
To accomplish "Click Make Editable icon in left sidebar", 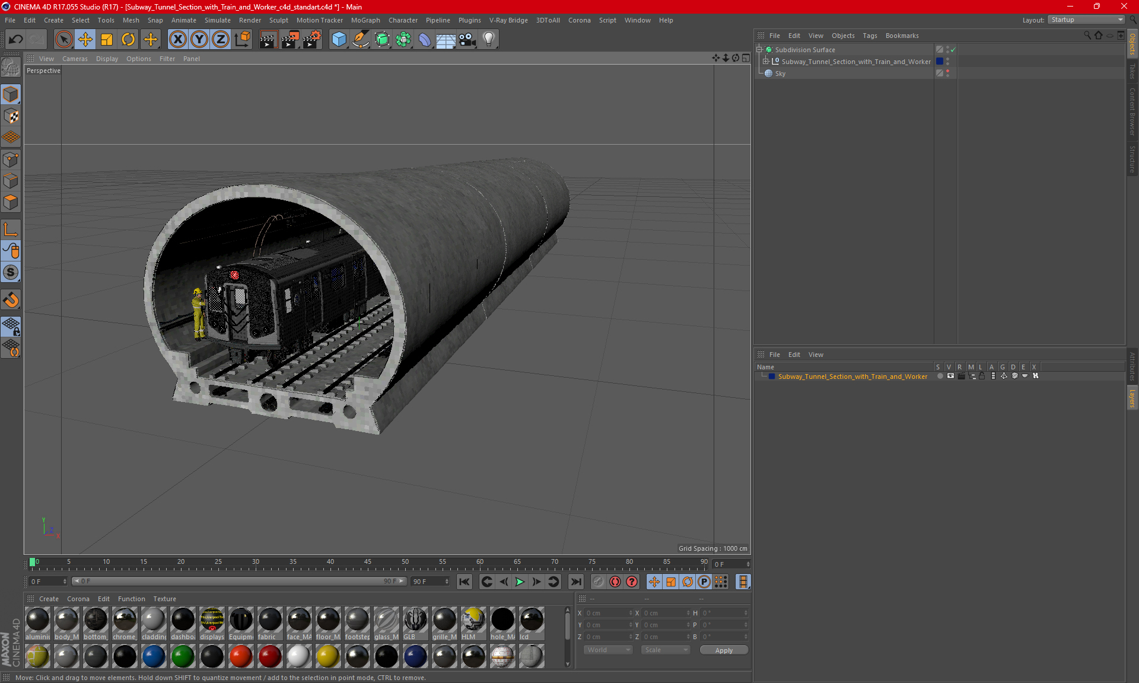I will click(x=11, y=68).
